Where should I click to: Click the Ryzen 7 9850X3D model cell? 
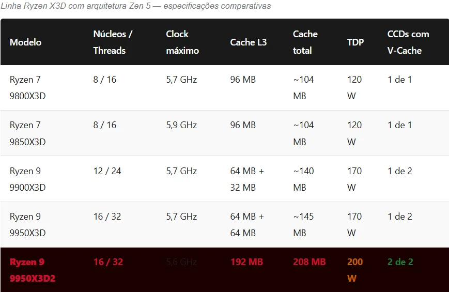pyautogui.click(x=28, y=133)
